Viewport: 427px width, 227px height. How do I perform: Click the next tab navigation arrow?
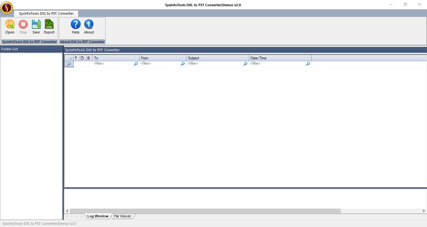point(77,216)
